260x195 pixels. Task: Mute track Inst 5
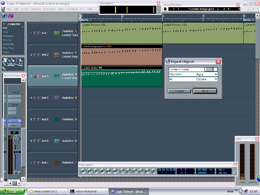(35, 120)
